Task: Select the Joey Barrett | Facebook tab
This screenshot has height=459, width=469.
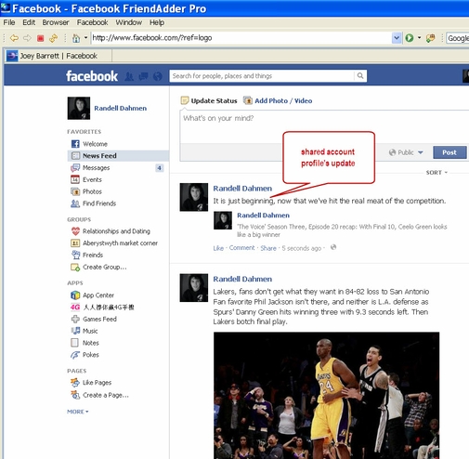Action: coord(59,56)
